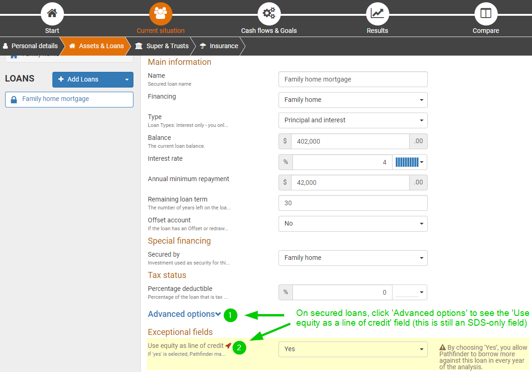Select the Family home mortgage loan item
This screenshot has width=532, height=372.
tap(69, 99)
